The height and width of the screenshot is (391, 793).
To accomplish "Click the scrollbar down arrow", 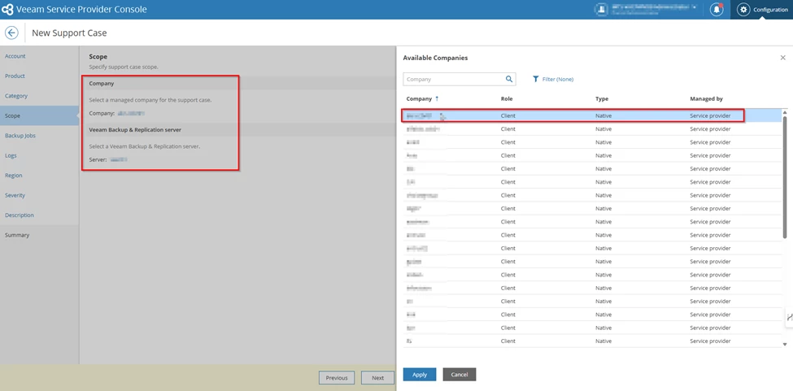I will (x=785, y=344).
